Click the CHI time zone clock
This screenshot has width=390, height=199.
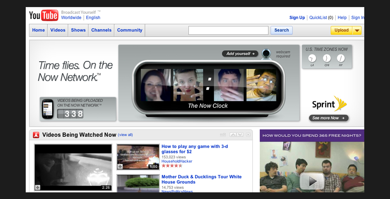327,58
